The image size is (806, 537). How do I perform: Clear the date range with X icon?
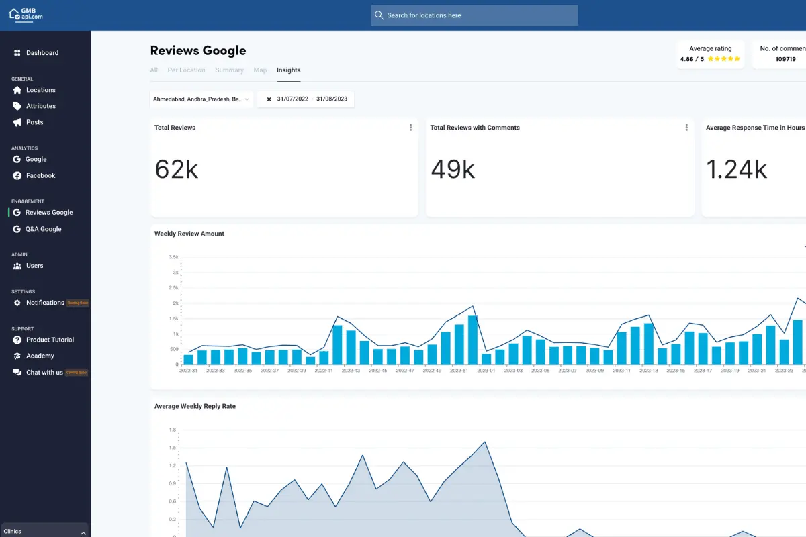tap(269, 99)
